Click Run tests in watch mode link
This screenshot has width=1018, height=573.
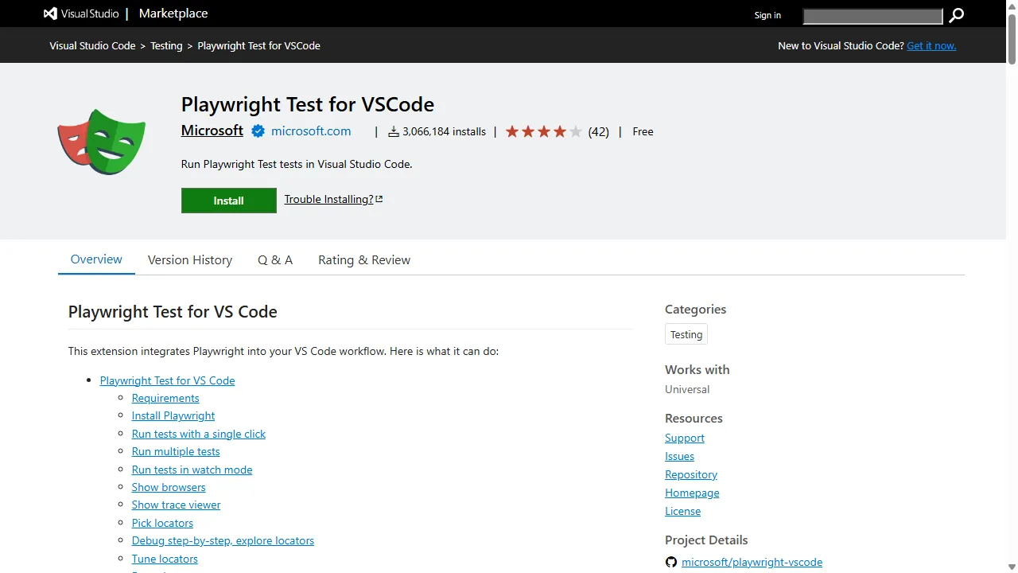[x=192, y=470]
